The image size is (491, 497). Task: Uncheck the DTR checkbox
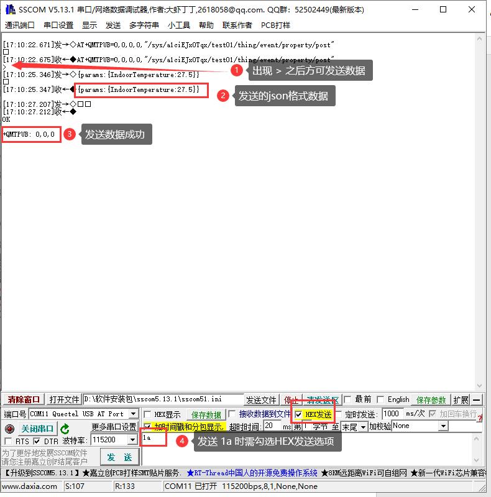click(x=37, y=441)
